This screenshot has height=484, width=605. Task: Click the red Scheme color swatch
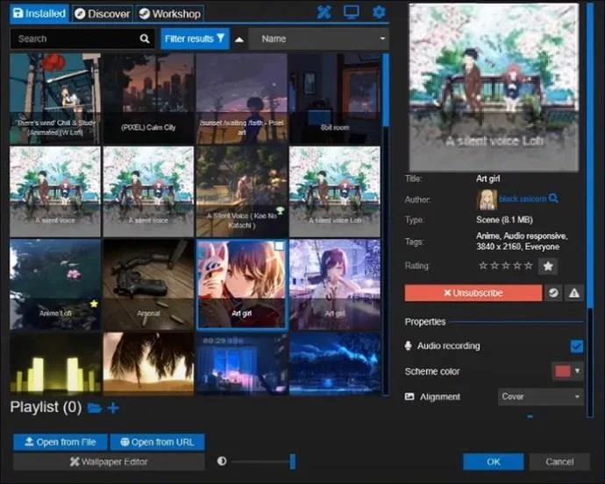coord(563,371)
